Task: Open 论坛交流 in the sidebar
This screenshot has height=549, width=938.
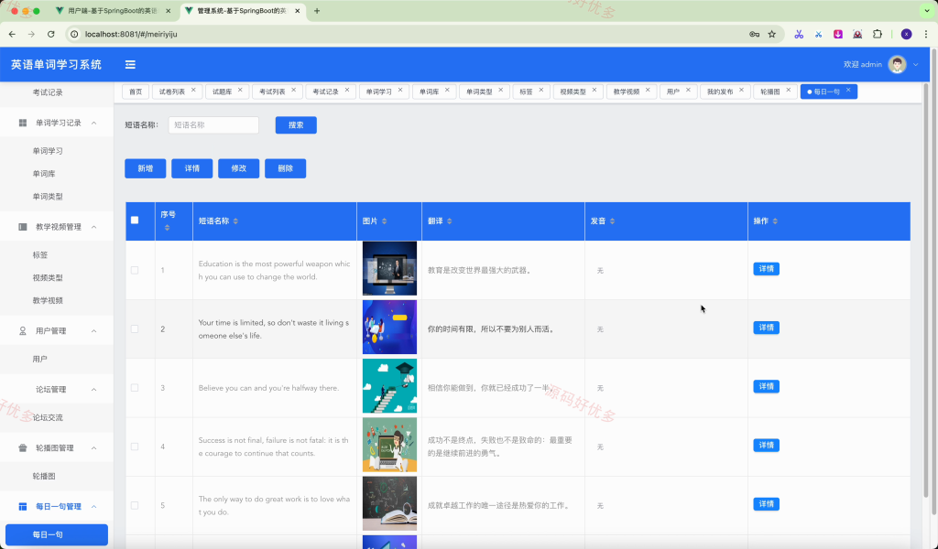Action: pos(48,417)
